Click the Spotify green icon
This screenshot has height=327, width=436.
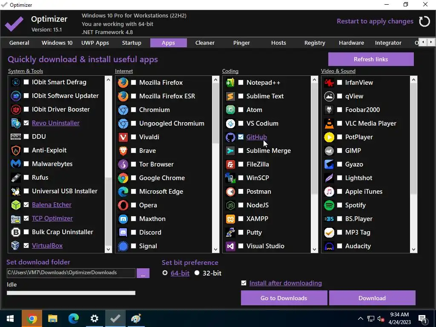(x=329, y=205)
